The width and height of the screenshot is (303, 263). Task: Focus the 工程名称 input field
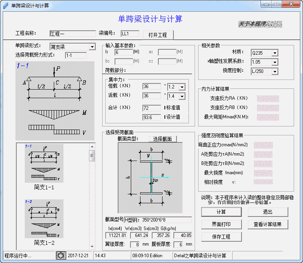point(73,33)
